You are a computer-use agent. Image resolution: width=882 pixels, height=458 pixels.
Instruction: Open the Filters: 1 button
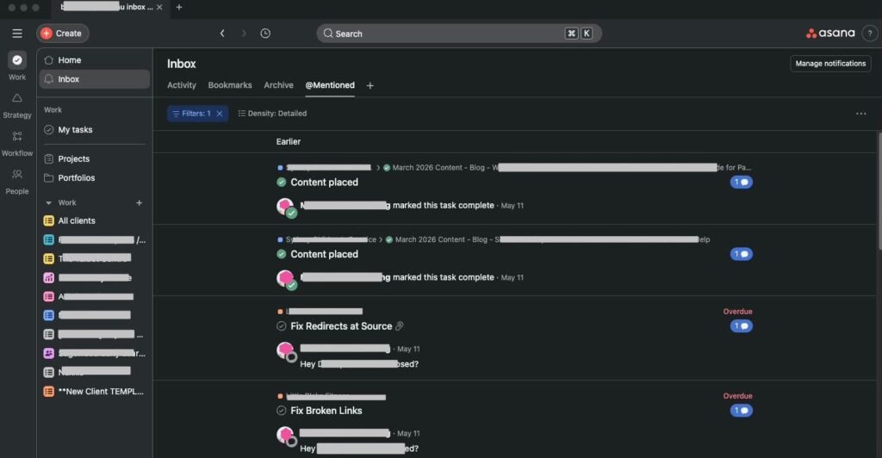[x=191, y=114]
